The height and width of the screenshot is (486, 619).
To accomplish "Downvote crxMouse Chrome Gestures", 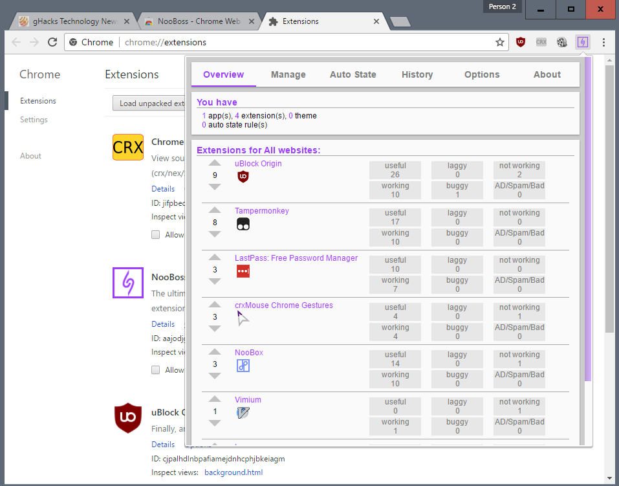I will tap(215, 329).
